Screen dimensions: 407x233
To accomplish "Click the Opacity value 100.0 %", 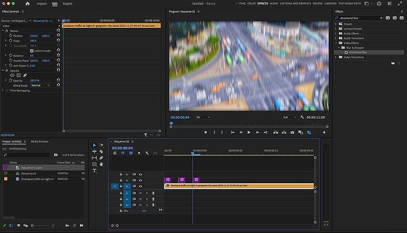I will point(34,81).
